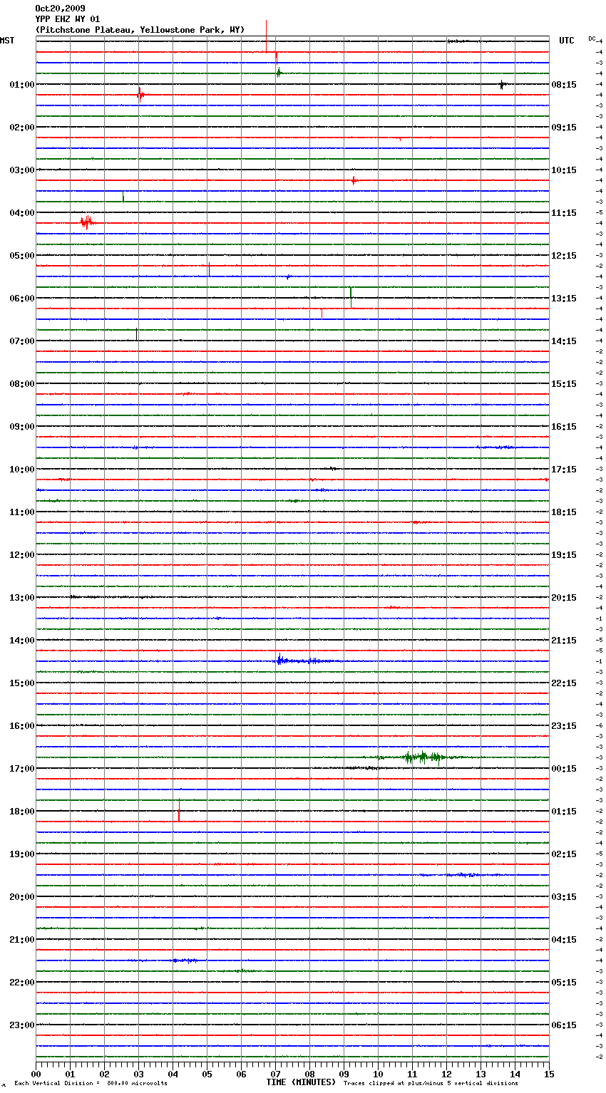Viewport: 606px width, 1093px height.
Task: Click the 23:15 UTC time label
Action: [564, 726]
